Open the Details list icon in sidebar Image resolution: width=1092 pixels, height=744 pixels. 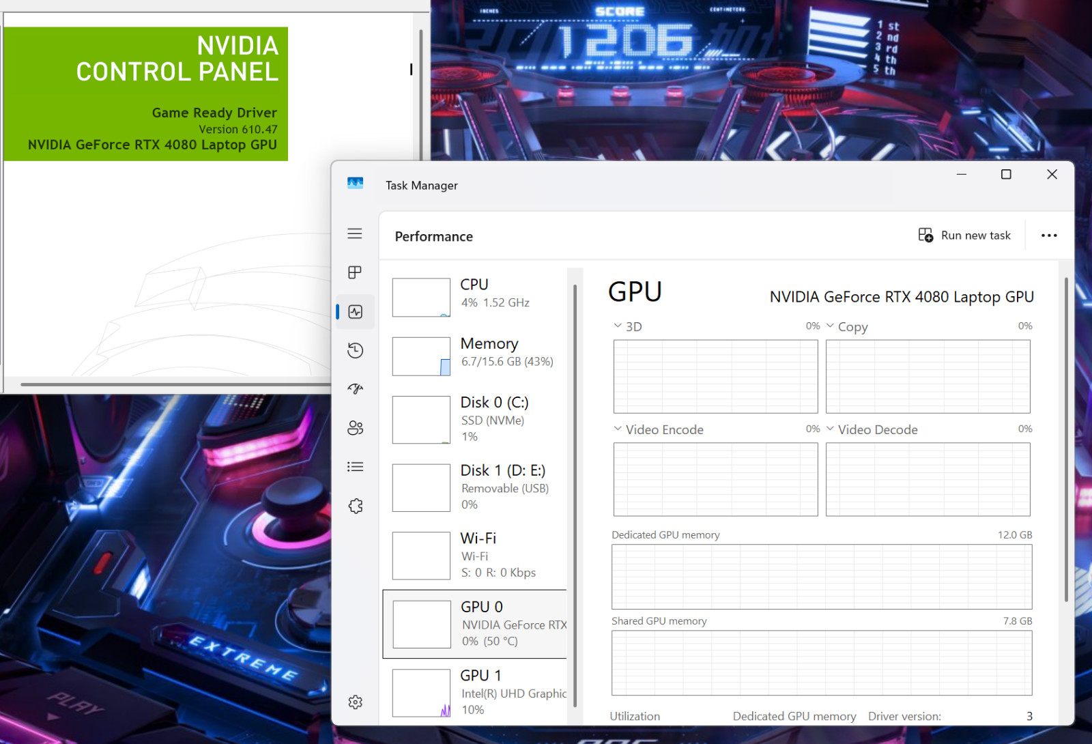pyautogui.click(x=355, y=467)
